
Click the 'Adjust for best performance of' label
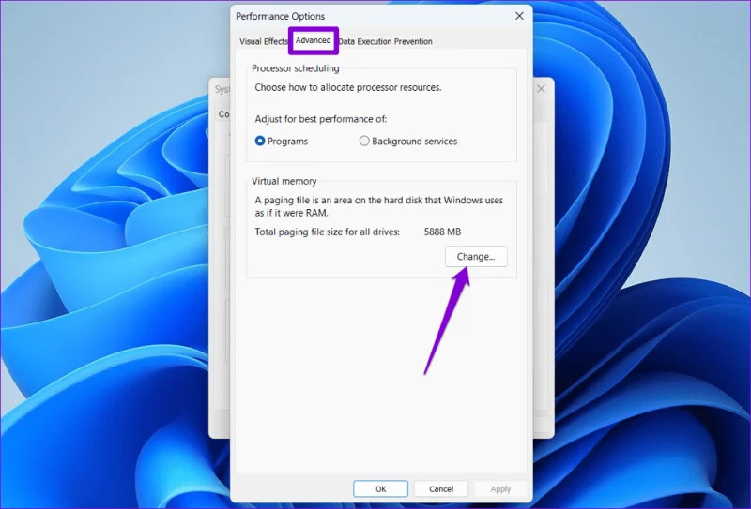pyautogui.click(x=321, y=119)
